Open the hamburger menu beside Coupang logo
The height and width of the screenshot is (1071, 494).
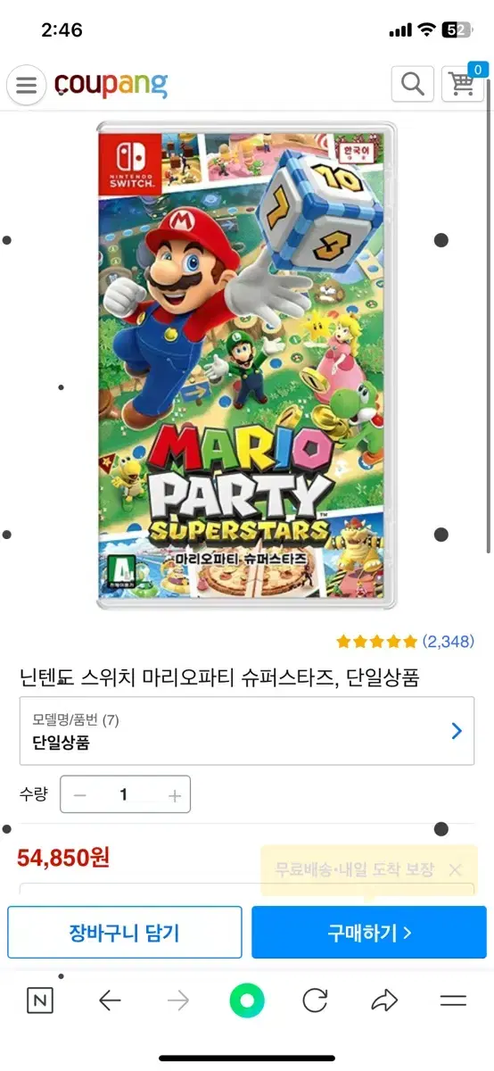pyautogui.click(x=27, y=86)
